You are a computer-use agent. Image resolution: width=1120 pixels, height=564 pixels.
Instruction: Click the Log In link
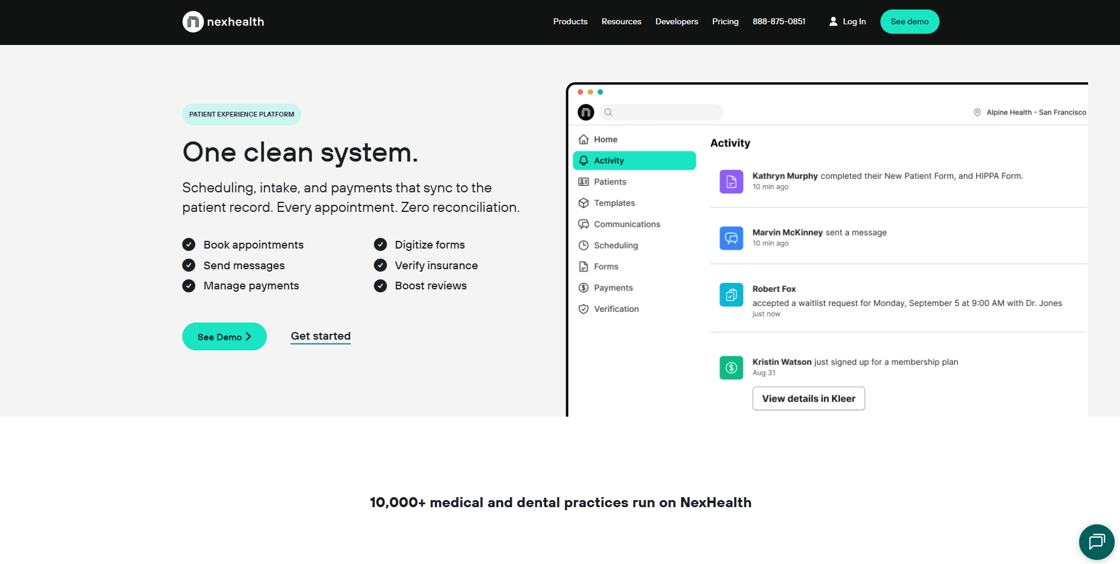coord(854,21)
